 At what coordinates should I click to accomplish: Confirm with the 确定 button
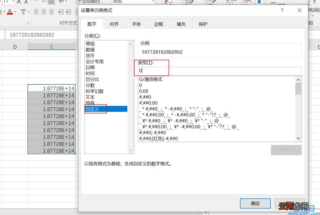pos(255,203)
